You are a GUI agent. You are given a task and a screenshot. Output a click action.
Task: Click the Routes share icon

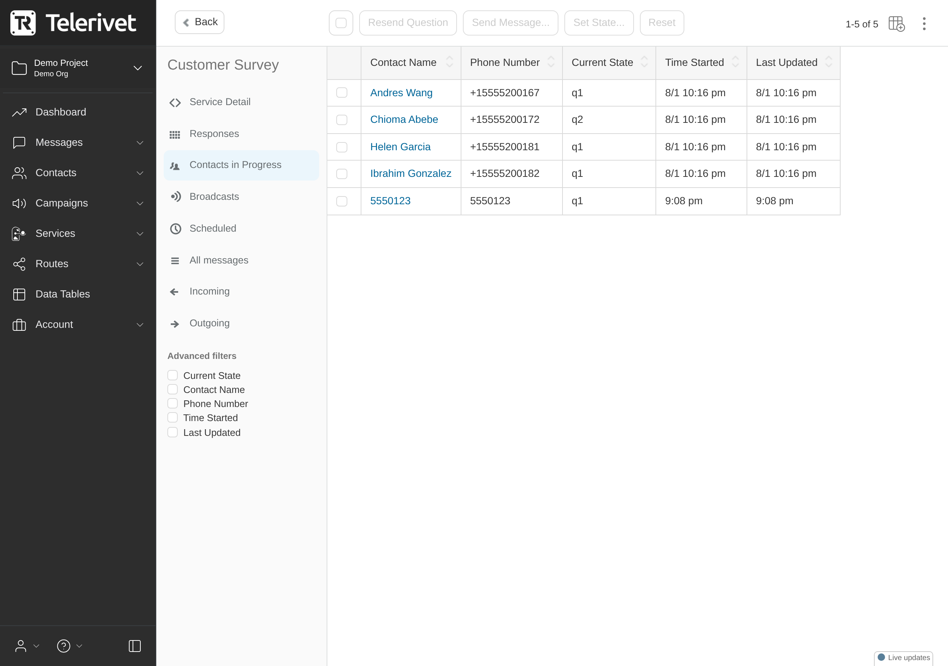click(x=19, y=264)
